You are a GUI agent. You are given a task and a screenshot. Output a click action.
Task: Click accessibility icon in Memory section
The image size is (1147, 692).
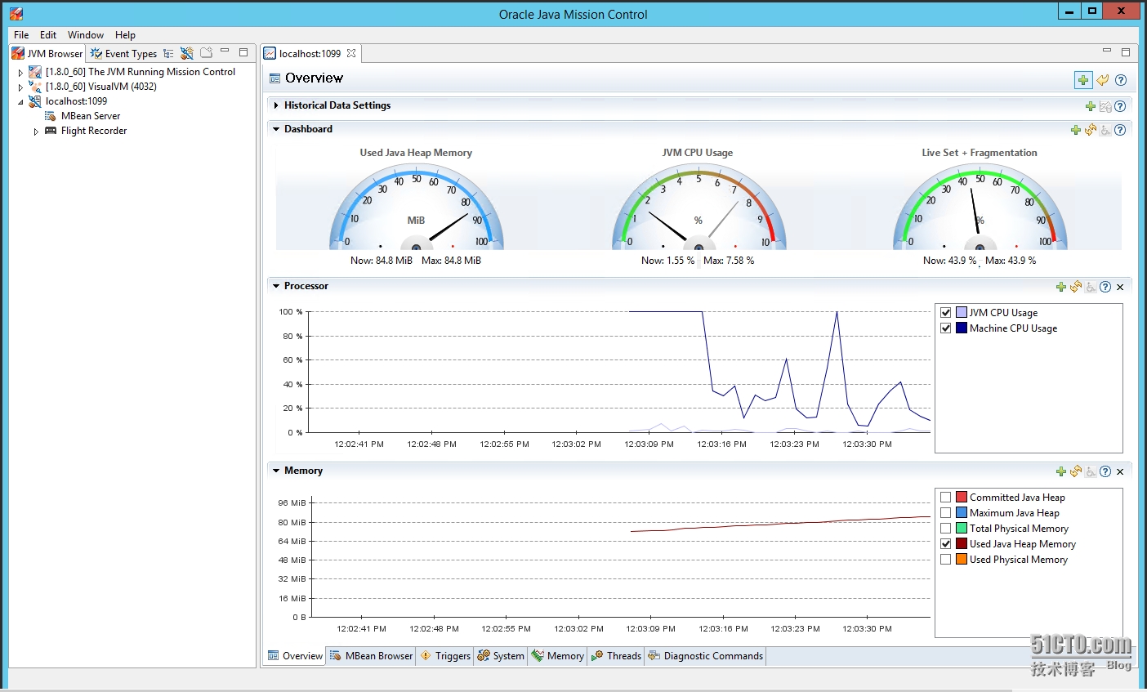click(x=1091, y=471)
